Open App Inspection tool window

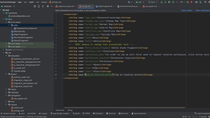(139, 113)
